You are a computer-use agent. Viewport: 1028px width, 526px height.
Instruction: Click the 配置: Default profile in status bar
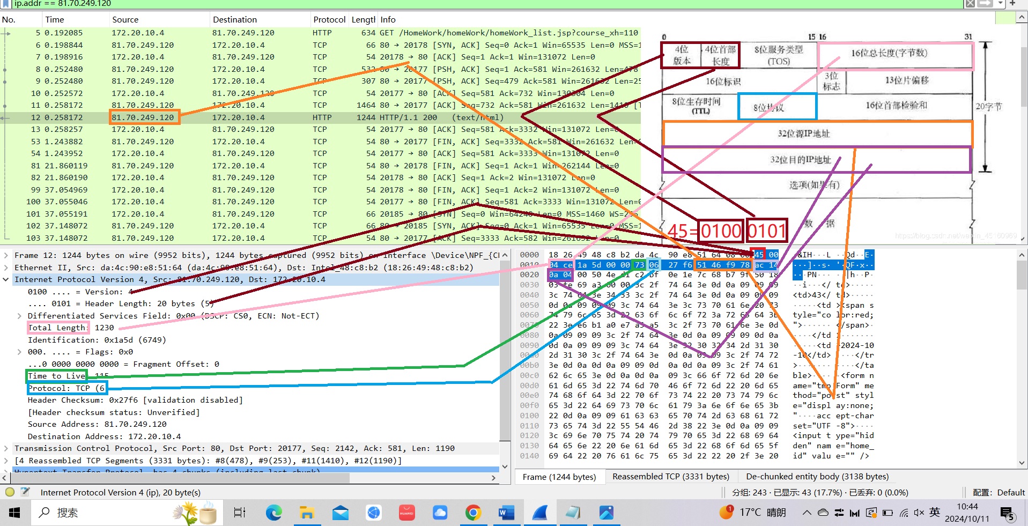(999, 492)
